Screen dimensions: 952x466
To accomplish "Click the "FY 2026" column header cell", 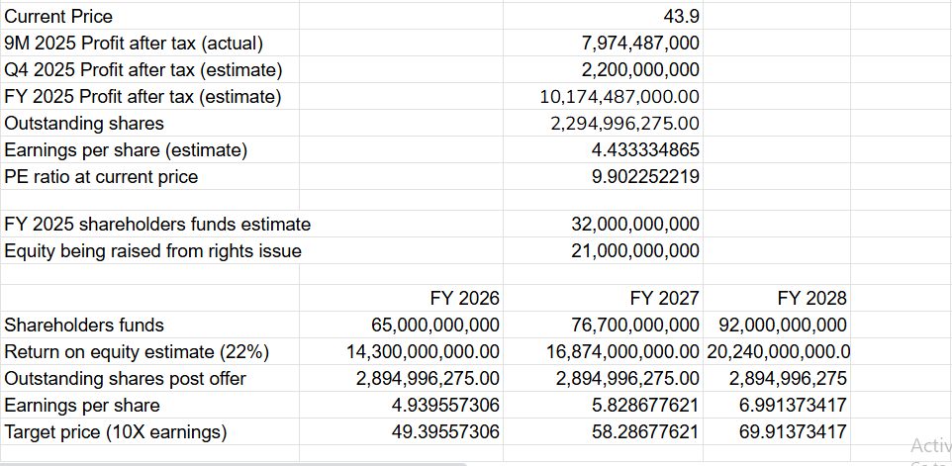I will (x=464, y=298).
